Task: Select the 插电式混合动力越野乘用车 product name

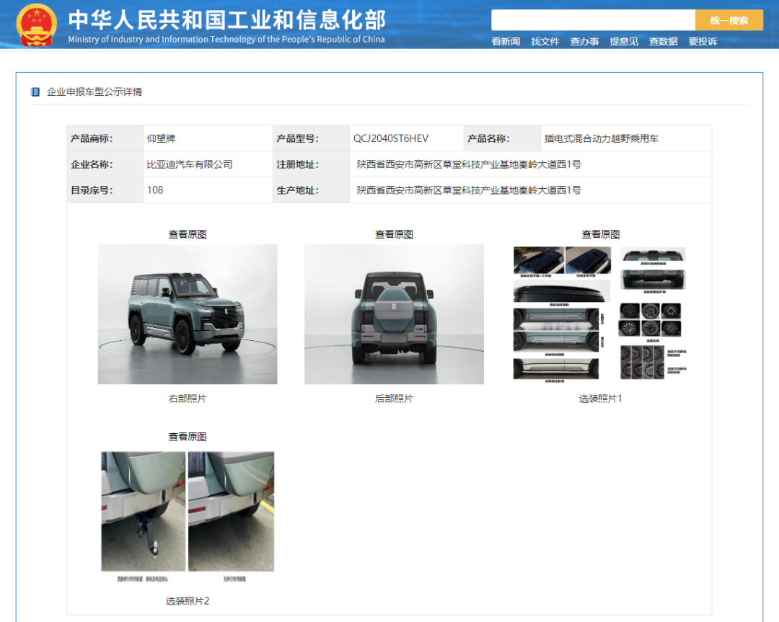Action: [x=601, y=138]
